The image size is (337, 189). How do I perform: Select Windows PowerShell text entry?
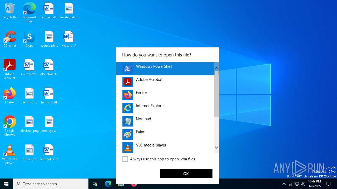tap(154, 66)
